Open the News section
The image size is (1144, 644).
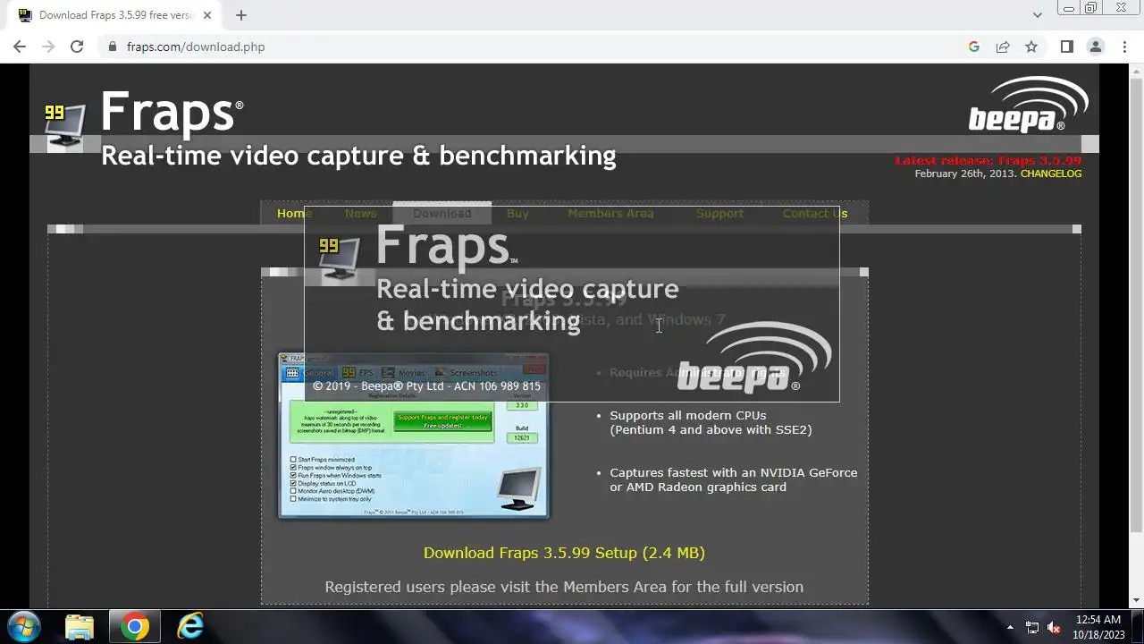pos(361,213)
